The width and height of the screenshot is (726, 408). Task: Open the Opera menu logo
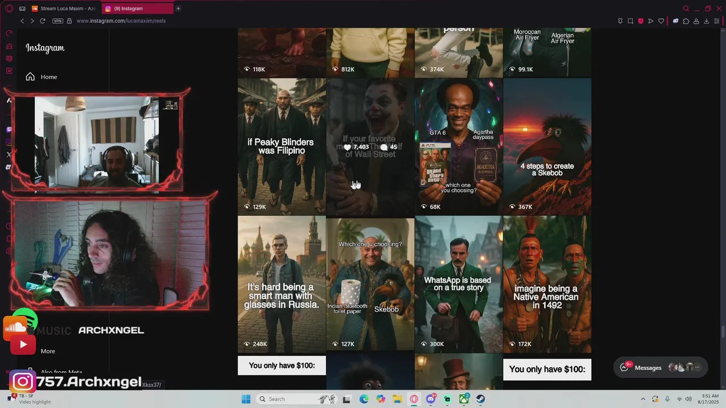[x=9, y=8]
